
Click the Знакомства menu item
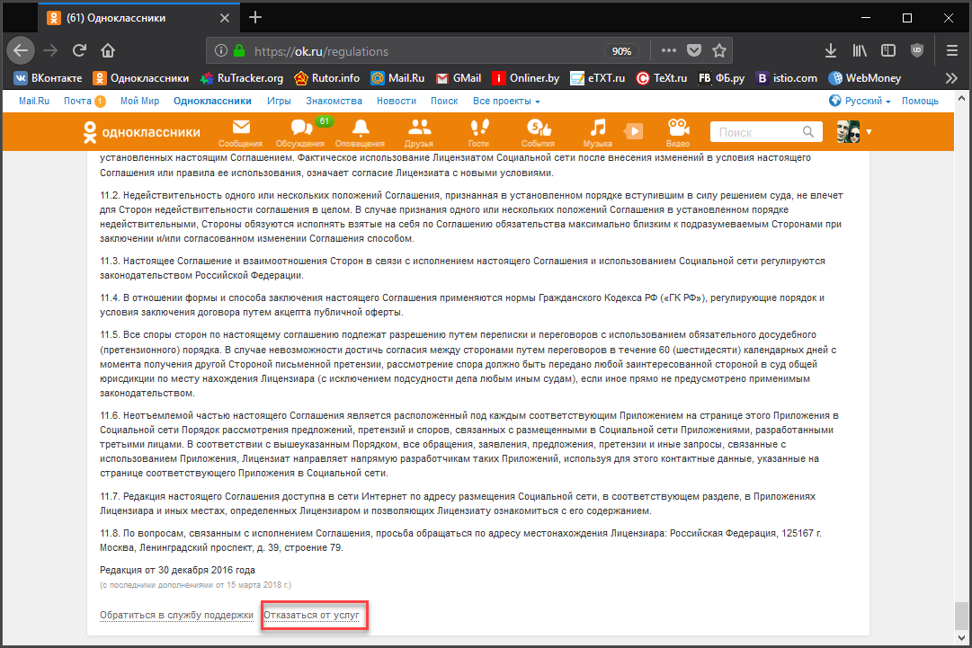[x=334, y=102]
